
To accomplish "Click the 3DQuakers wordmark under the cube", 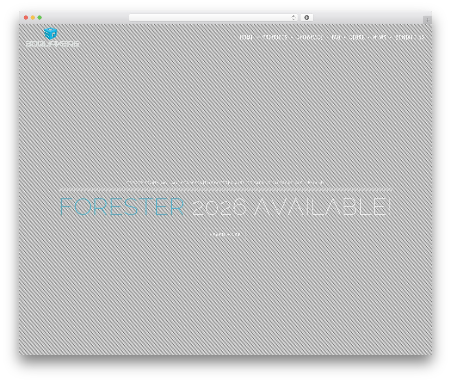I will pos(52,44).
